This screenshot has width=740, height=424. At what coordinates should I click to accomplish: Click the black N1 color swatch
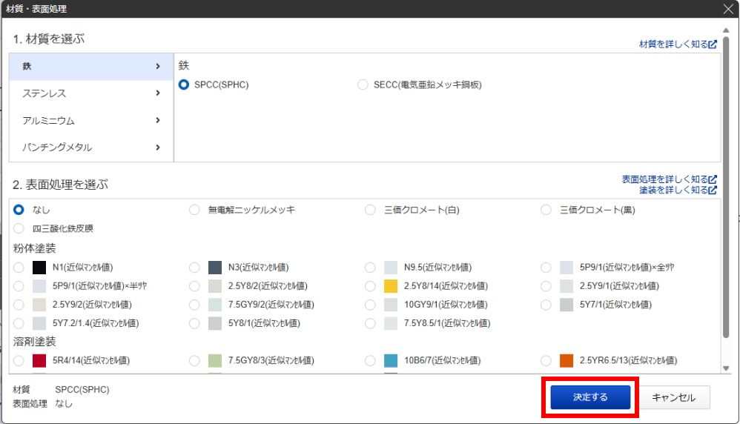[39, 268]
